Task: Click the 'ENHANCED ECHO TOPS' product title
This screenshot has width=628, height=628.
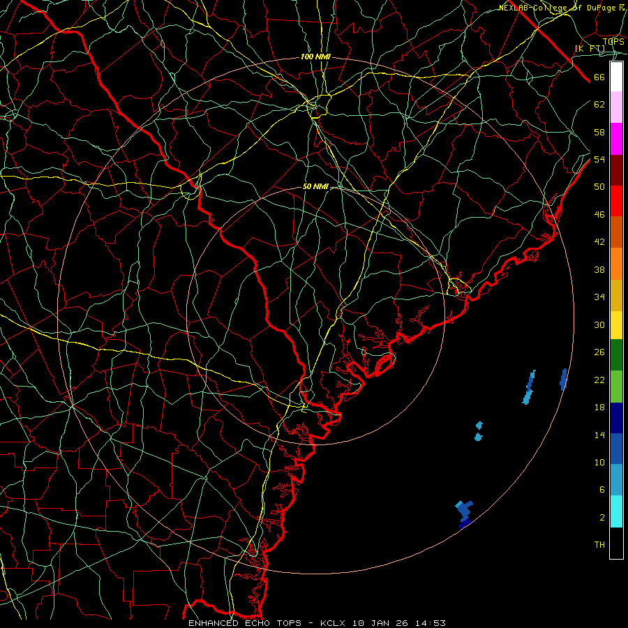Action: [245, 623]
